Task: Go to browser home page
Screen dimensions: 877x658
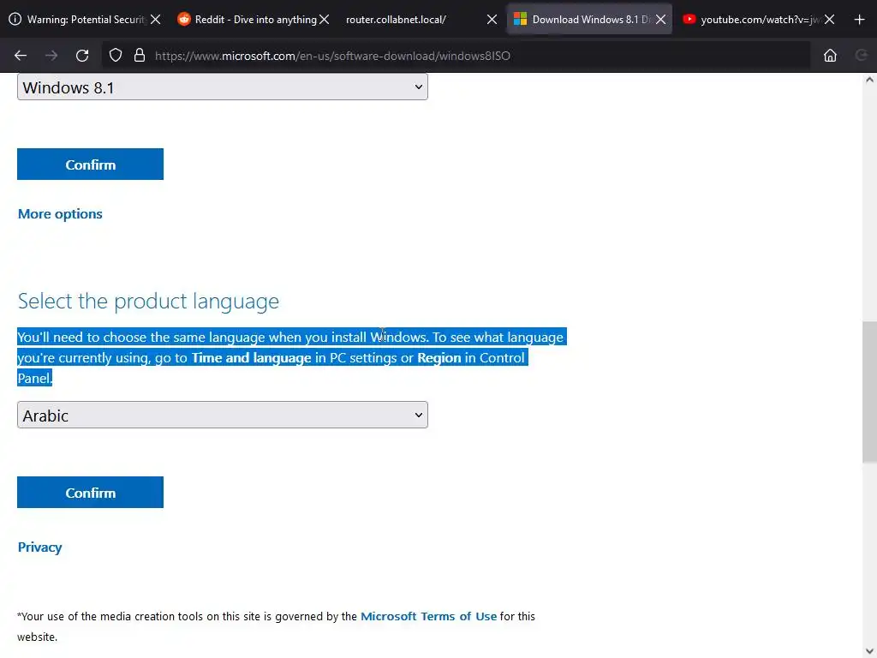Action: tap(830, 56)
